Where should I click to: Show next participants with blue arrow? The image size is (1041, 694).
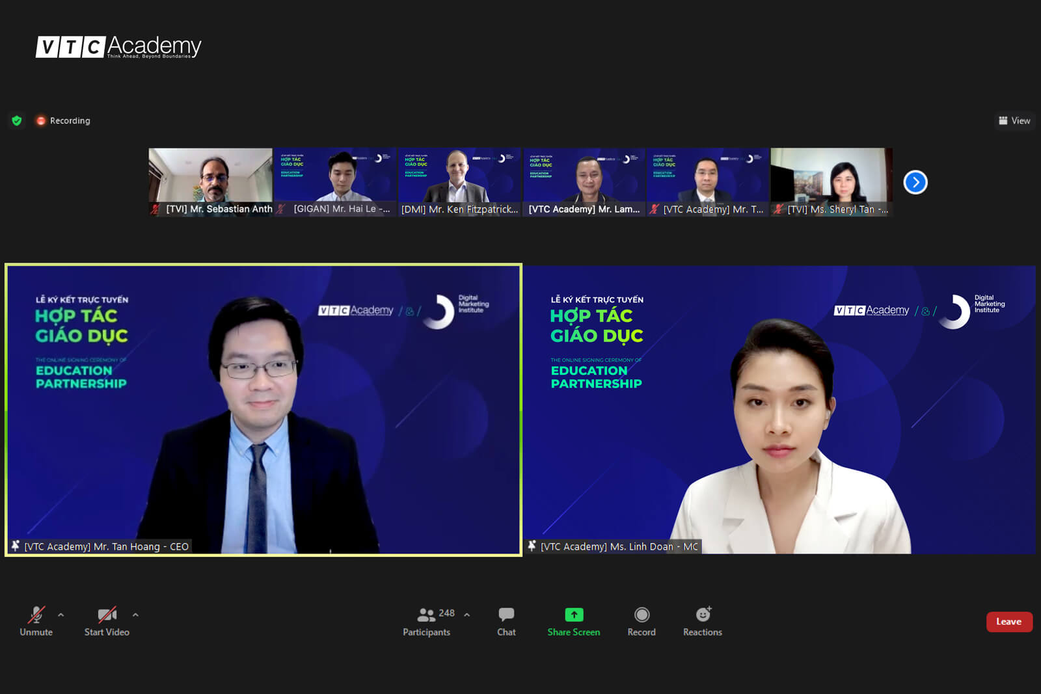(915, 182)
